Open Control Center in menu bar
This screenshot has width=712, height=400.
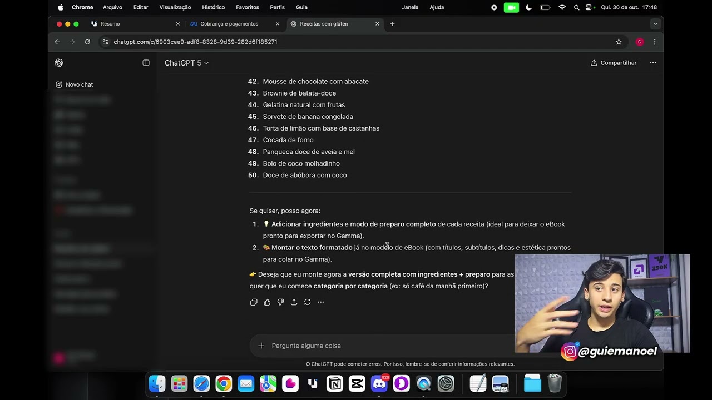(x=590, y=7)
